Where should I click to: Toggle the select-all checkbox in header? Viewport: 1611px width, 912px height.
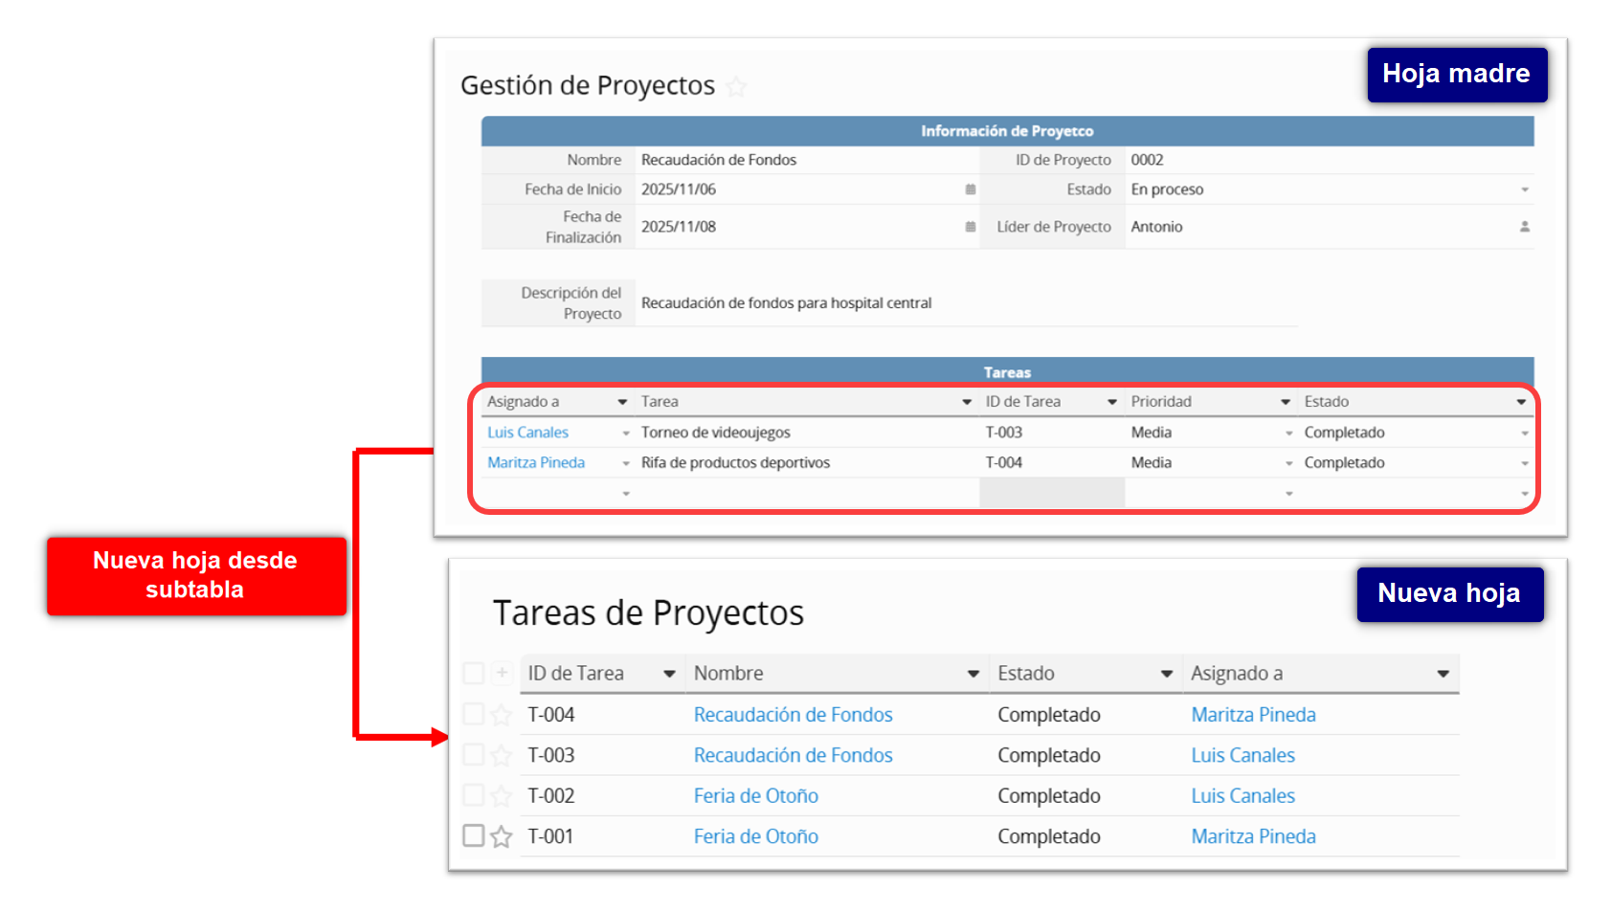(x=473, y=673)
